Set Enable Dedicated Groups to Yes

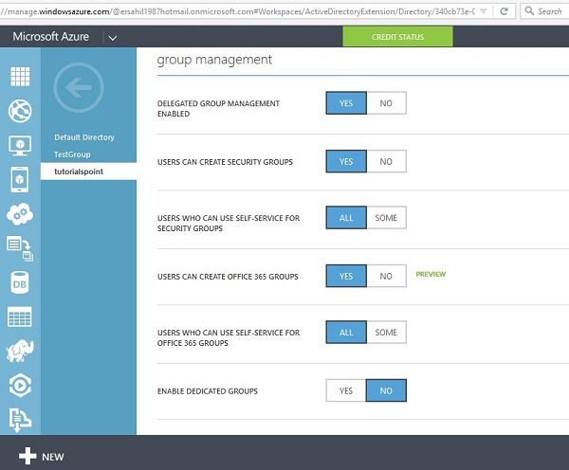coord(346,390)
